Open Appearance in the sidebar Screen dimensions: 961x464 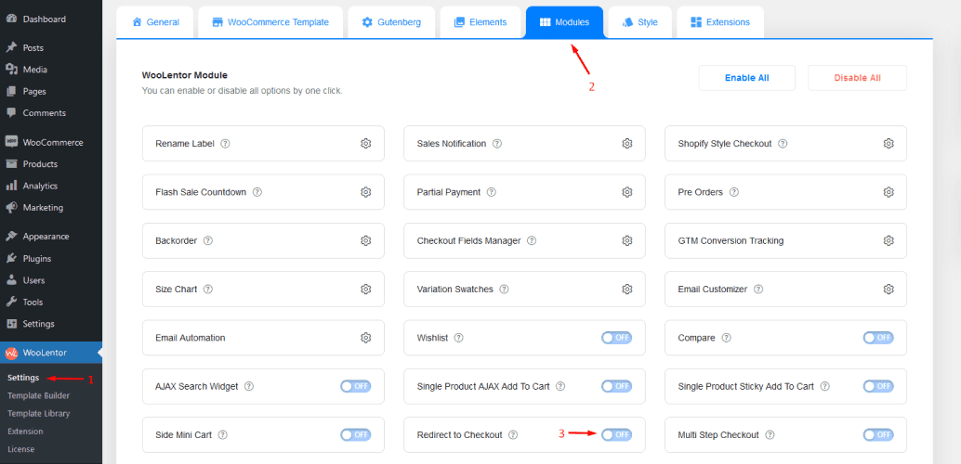click(51, 237)
